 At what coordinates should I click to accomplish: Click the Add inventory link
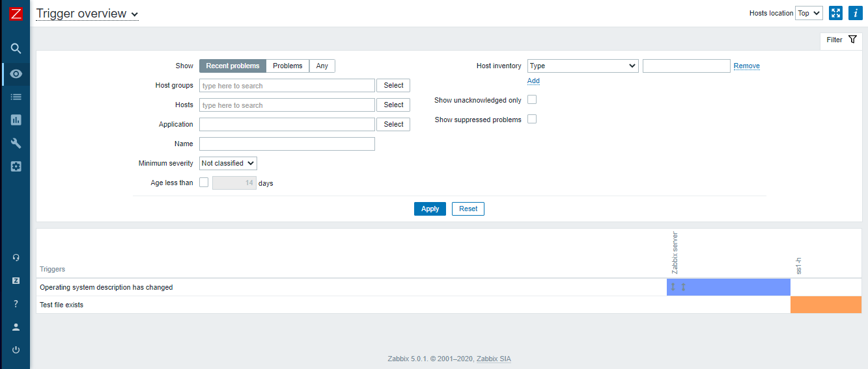(533, 81)
